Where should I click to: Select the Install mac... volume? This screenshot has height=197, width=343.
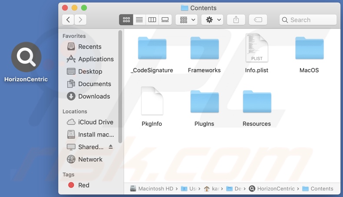[x=91, y=134]
